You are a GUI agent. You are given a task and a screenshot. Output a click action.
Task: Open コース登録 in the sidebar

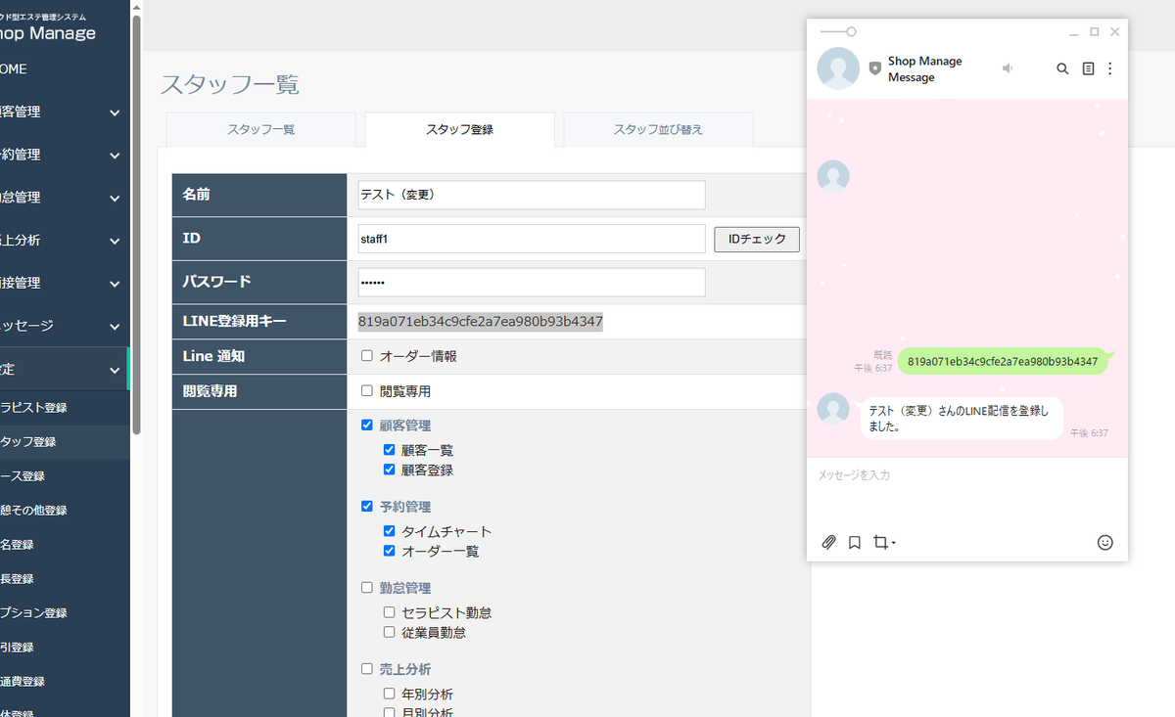[x=64, y=475]
